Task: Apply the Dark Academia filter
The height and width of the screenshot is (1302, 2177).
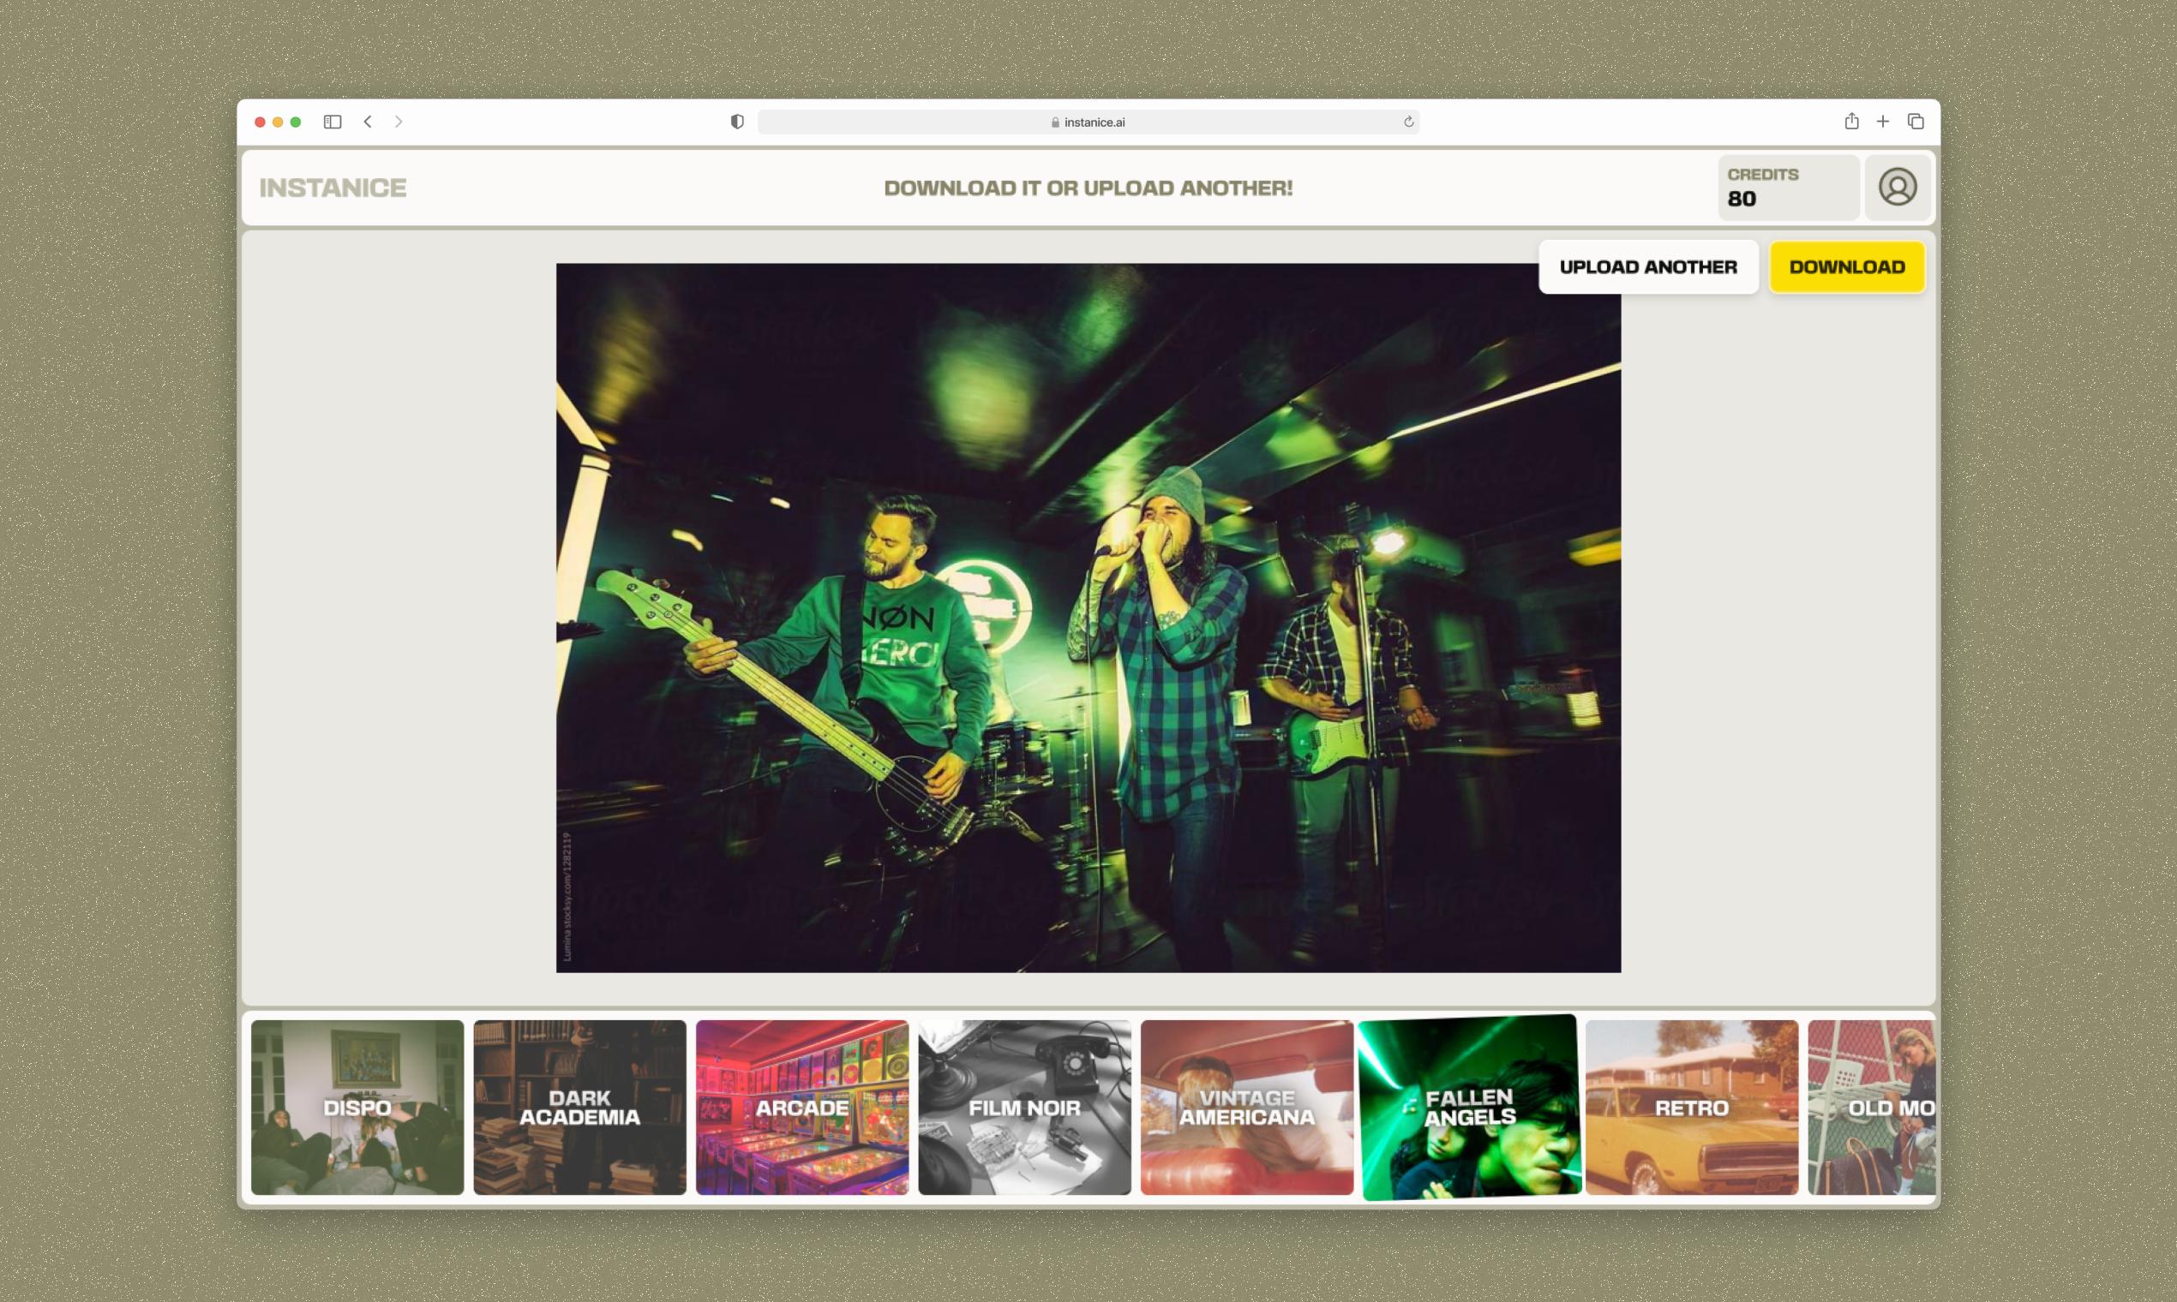Action: [579, 1107]
